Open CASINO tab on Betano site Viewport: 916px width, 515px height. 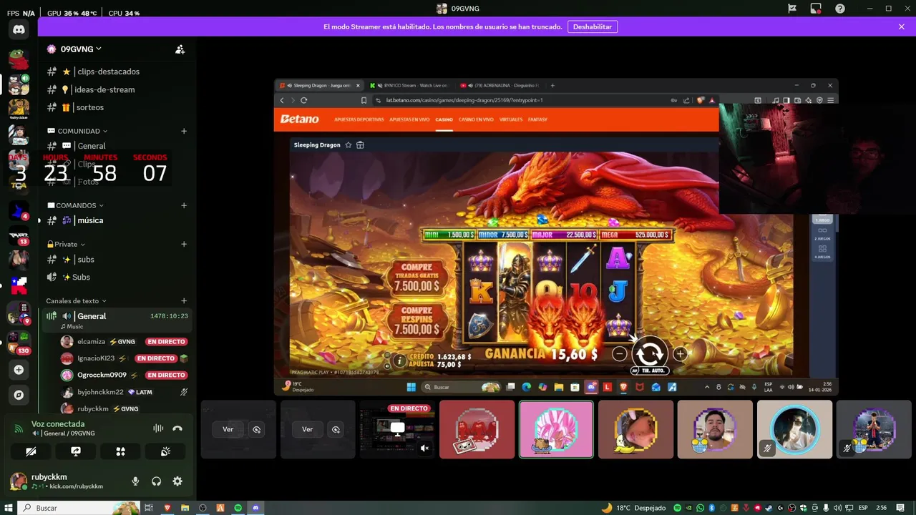(444, 119)
